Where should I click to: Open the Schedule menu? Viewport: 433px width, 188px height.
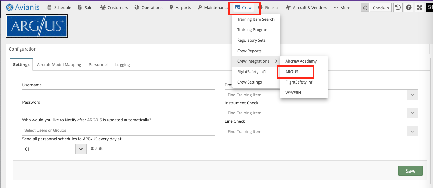tap(59, 8)
